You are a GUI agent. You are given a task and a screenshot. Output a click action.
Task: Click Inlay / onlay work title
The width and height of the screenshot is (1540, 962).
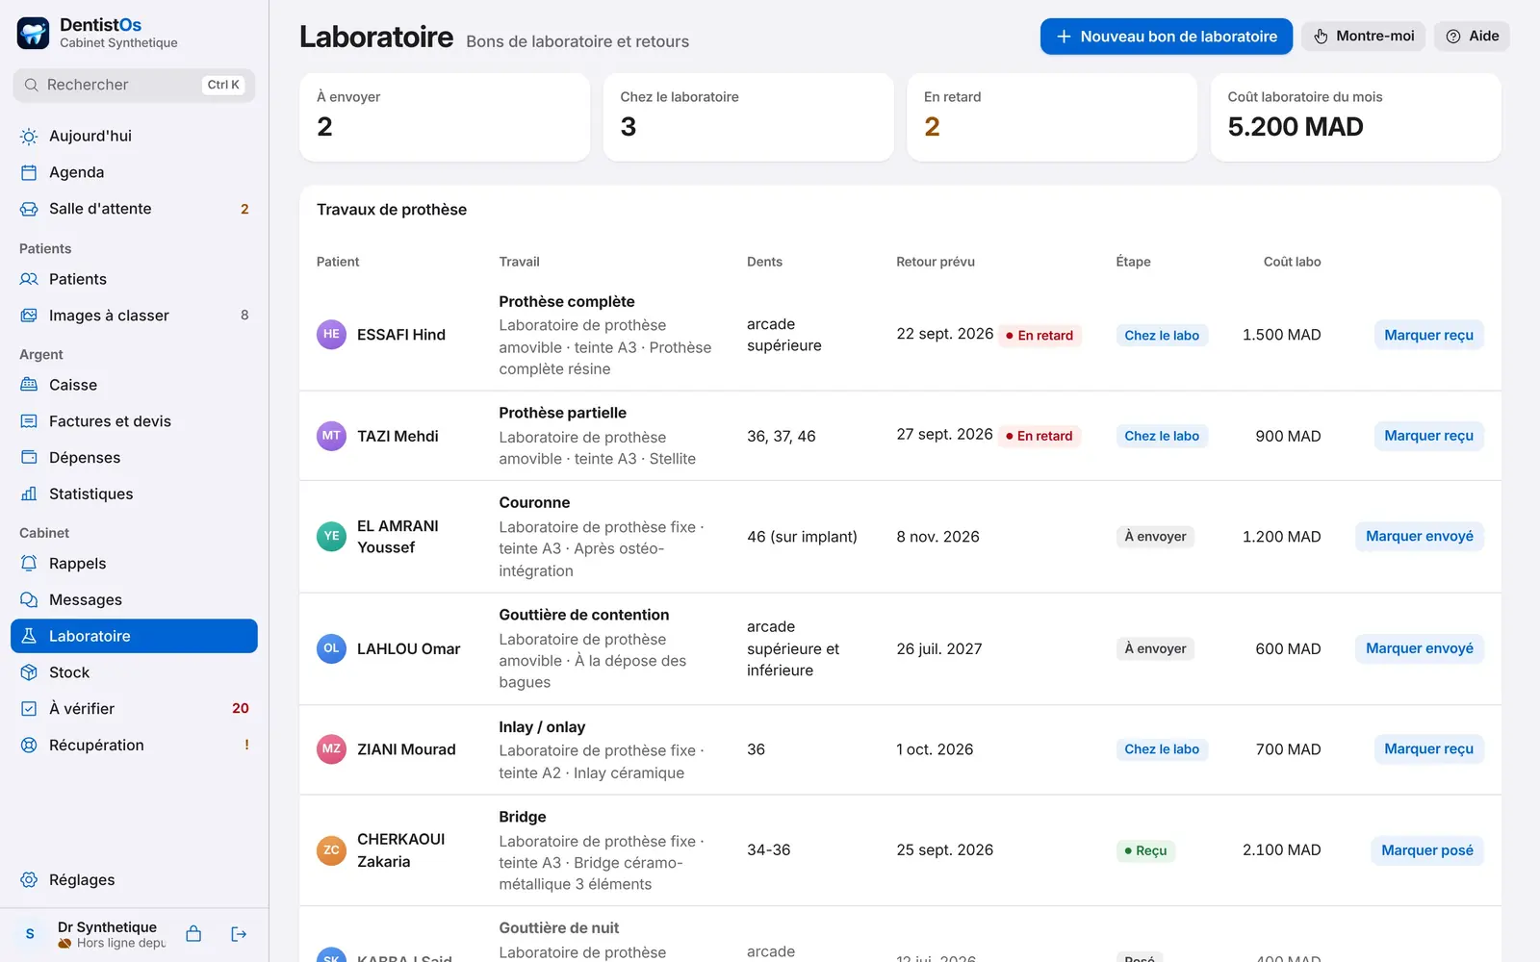(542, 727)
